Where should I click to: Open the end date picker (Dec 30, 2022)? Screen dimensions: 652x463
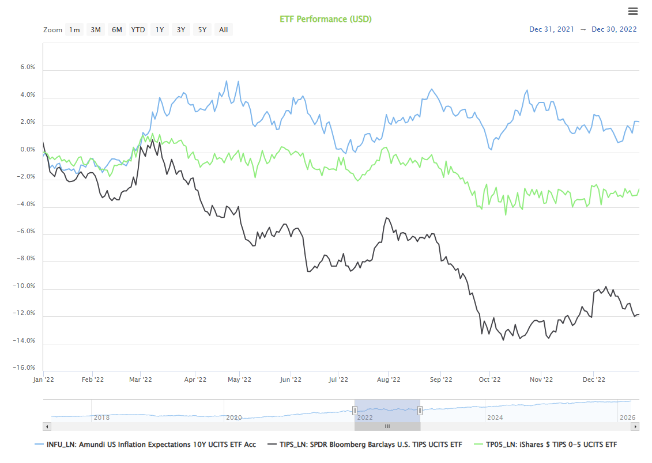[x=614, y=29]
